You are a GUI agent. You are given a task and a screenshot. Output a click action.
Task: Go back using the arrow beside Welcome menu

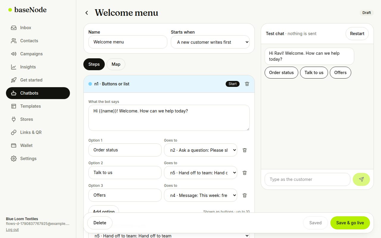pos(87,13)
